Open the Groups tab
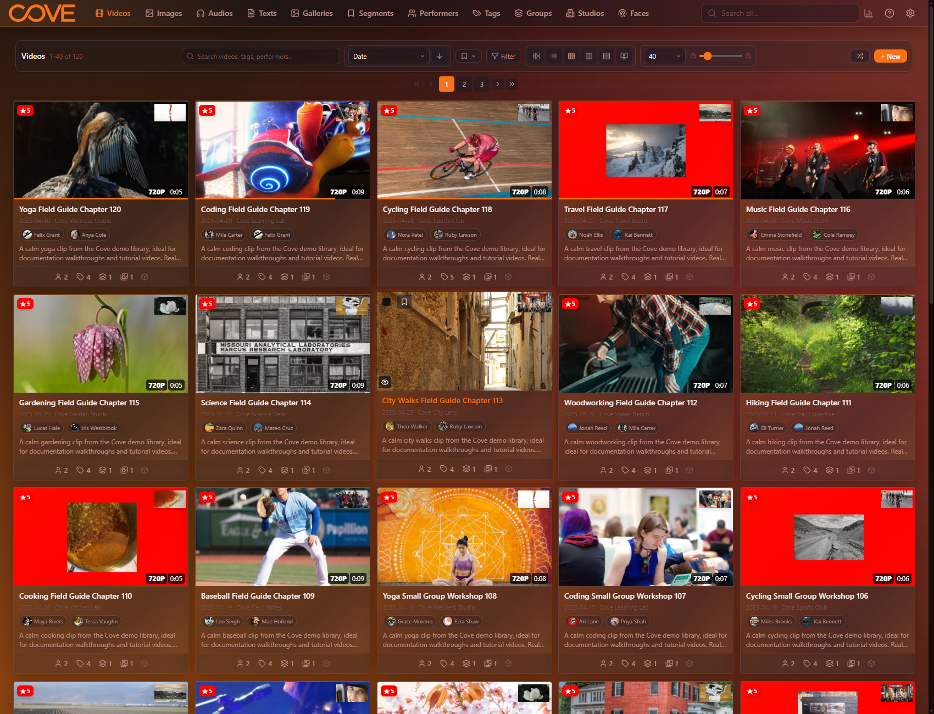The width and height of the screenshot is (934, 714). [533, 13]
